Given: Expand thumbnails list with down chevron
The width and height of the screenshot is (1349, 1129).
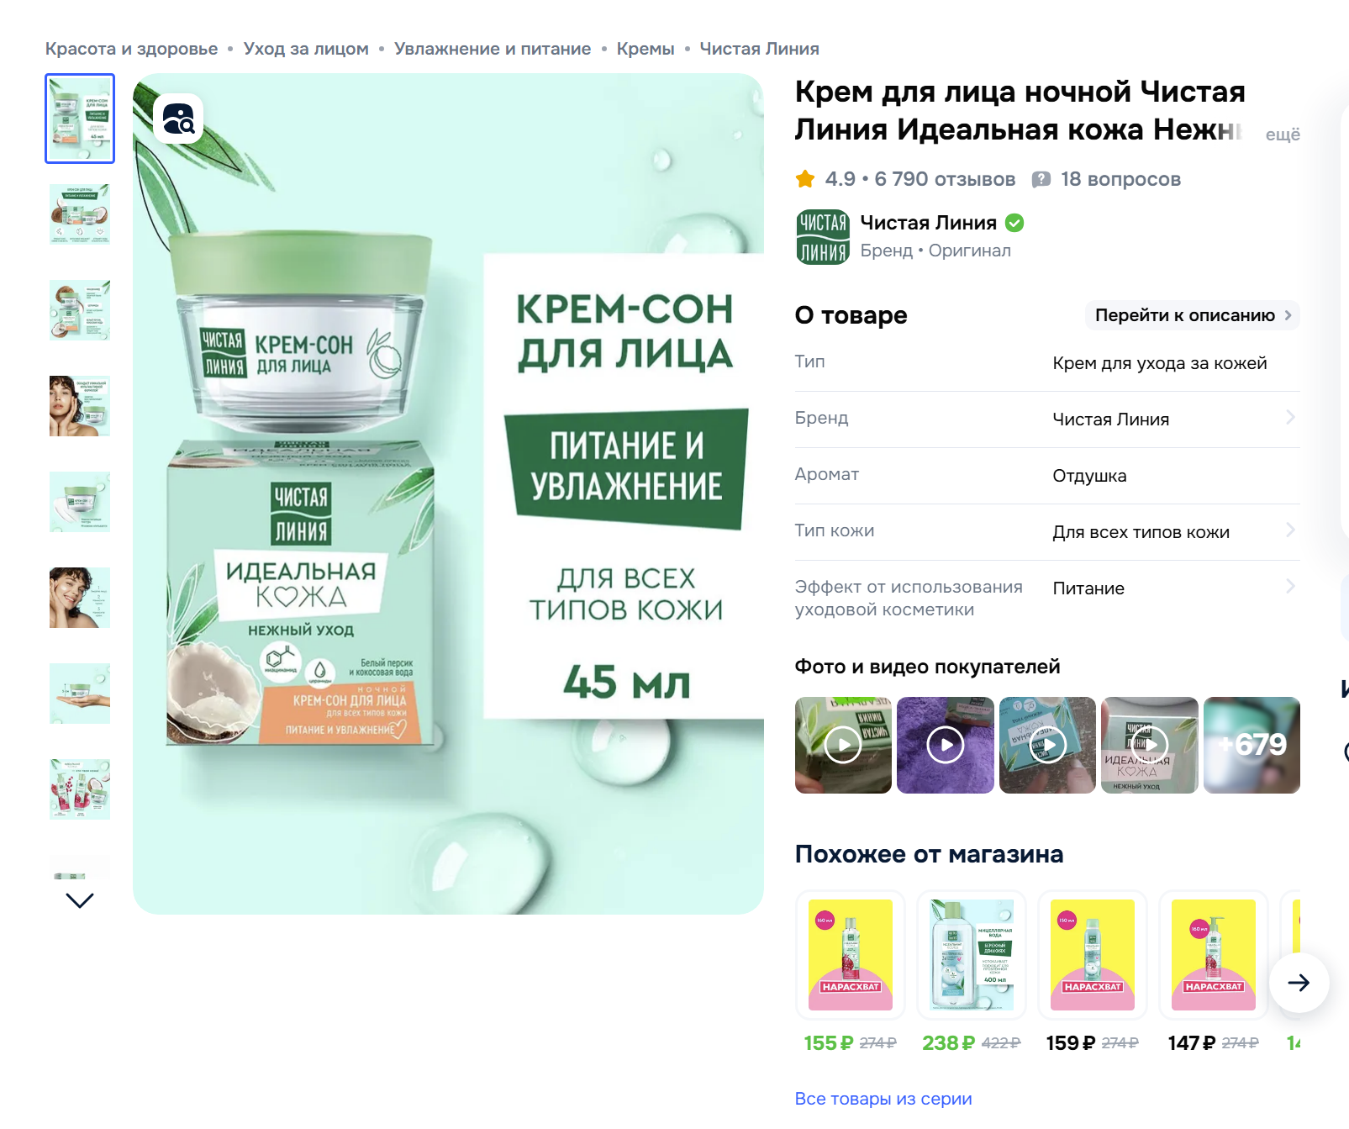Looking at the screenshot, I should [x=80, y=900].
